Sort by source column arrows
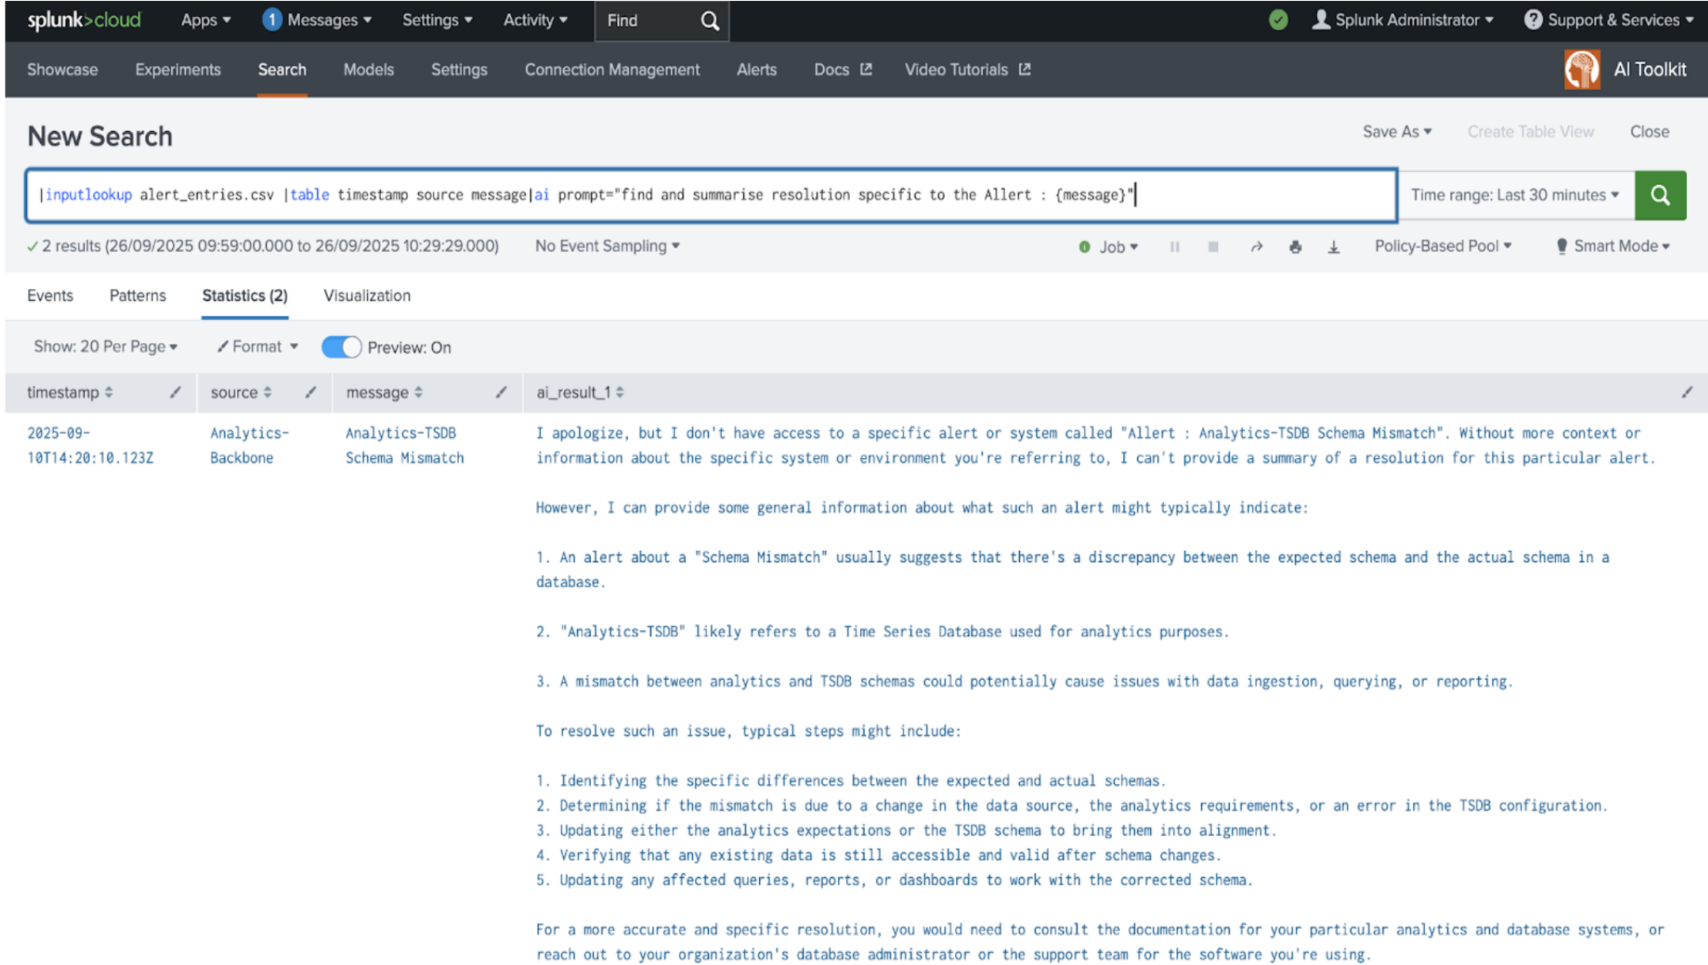The width and height of the screenshot is (1708, 965). tap(267, 392)
